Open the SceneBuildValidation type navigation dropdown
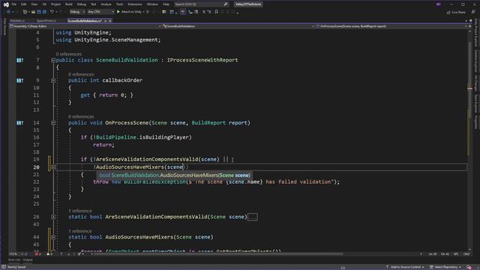Viewport: 480px width, 270px height. tap(238, 26)
